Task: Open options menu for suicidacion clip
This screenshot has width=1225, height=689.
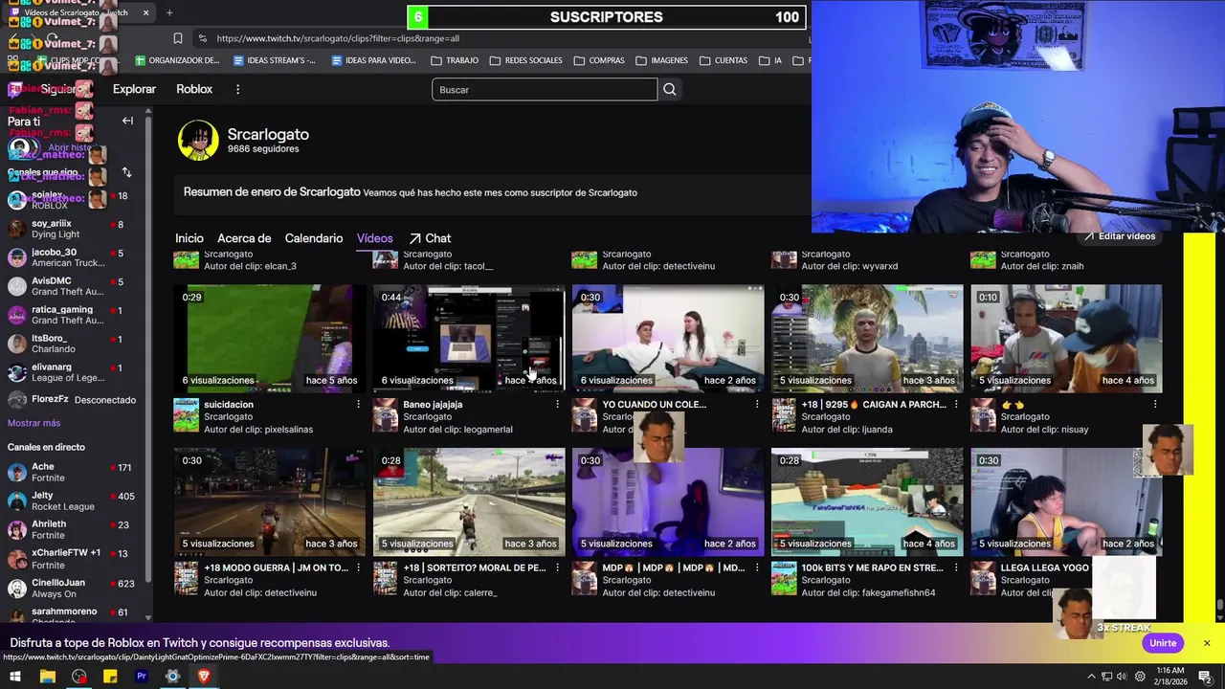Action: [358, 405]
